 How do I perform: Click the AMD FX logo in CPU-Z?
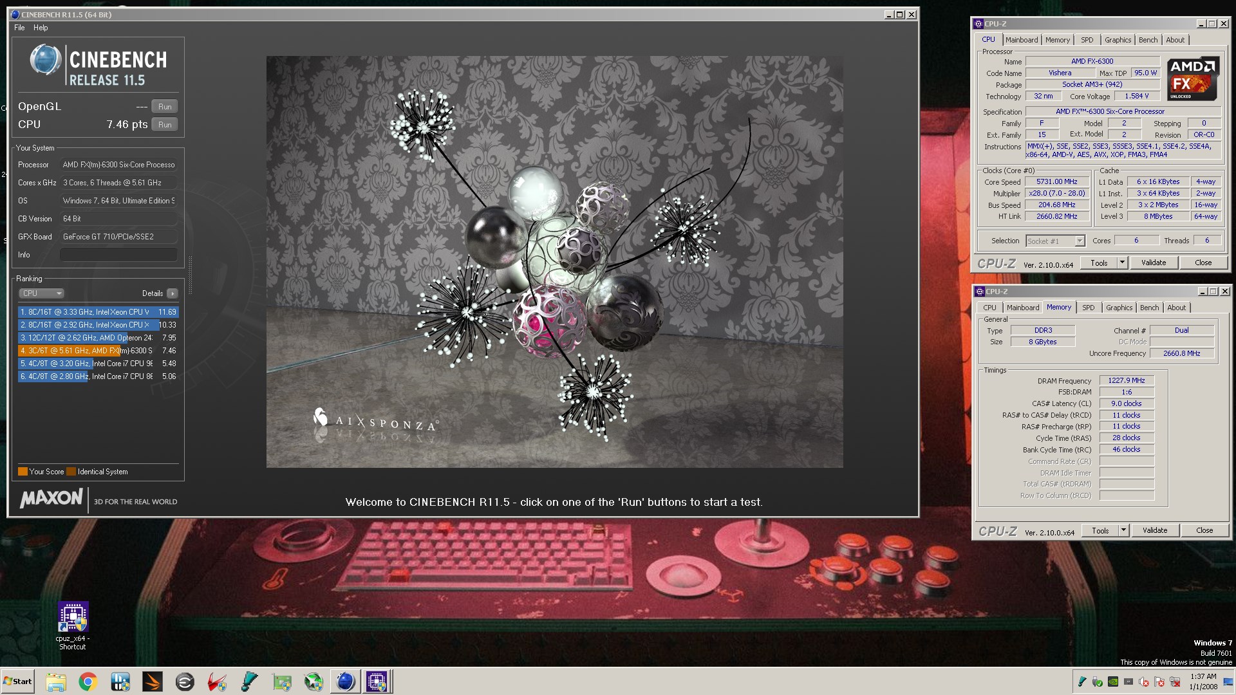[x=1193, y=79]
